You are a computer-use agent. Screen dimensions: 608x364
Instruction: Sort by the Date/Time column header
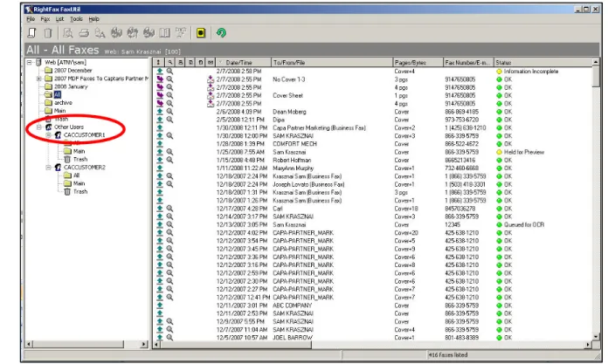coord(244,62)
